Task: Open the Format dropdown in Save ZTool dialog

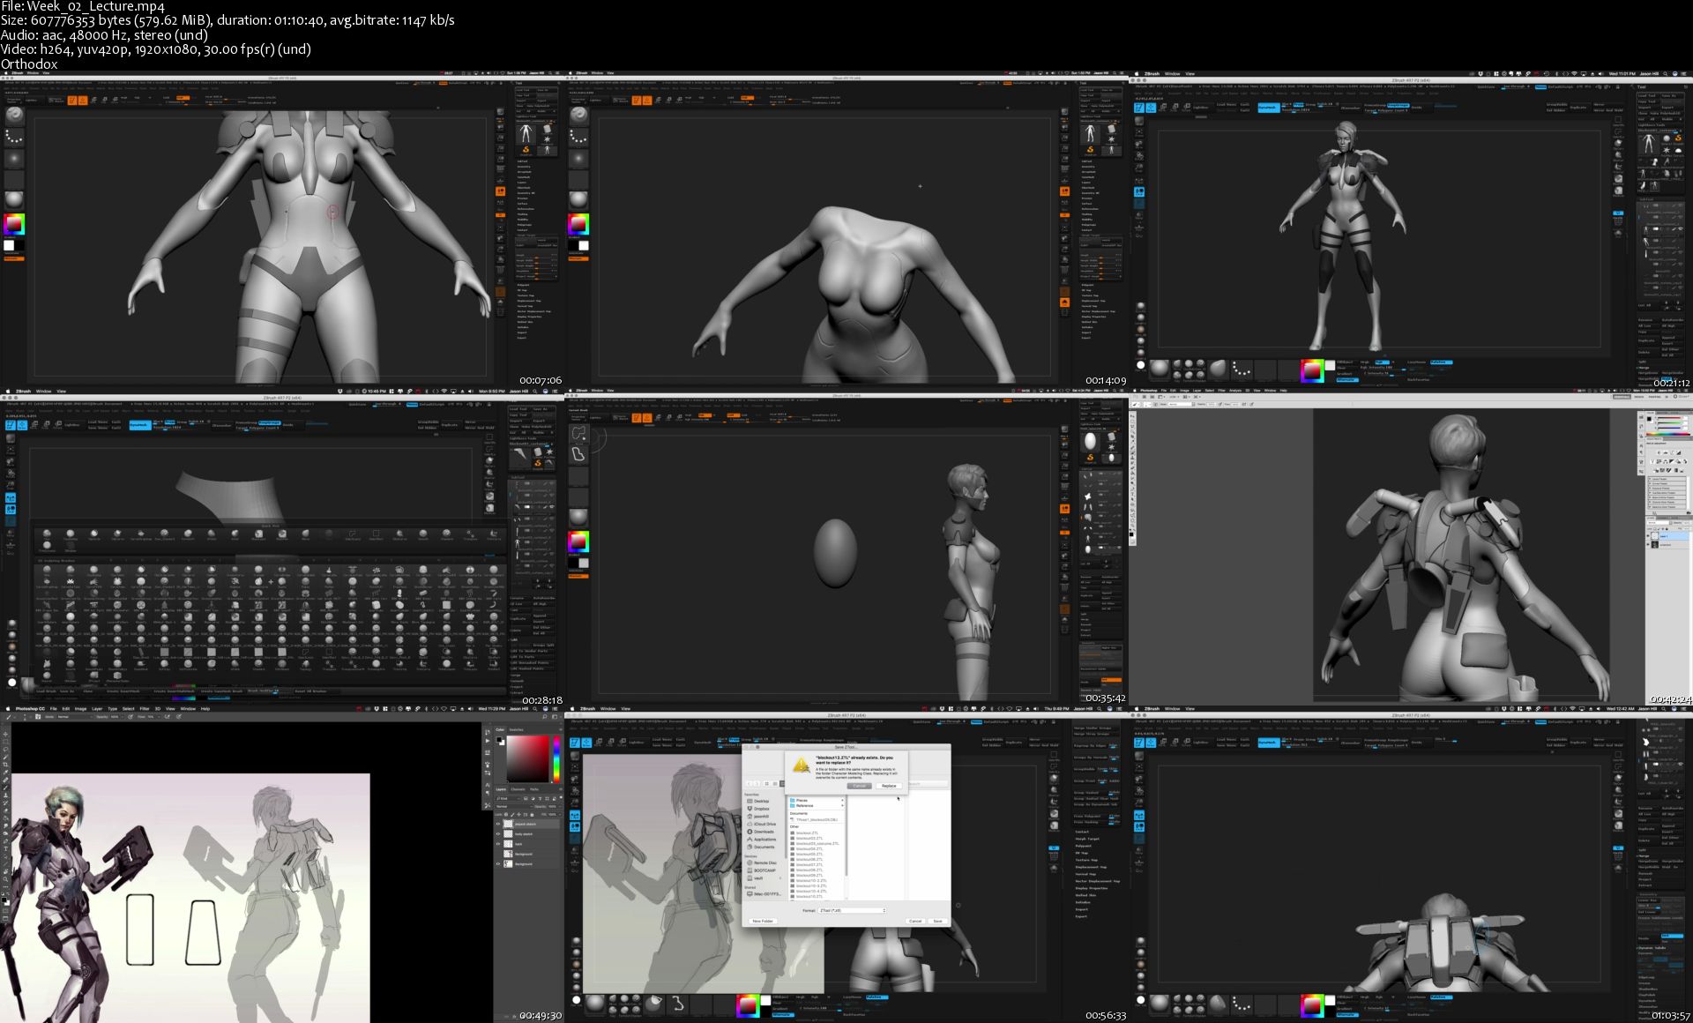Action: click(853, 910)
